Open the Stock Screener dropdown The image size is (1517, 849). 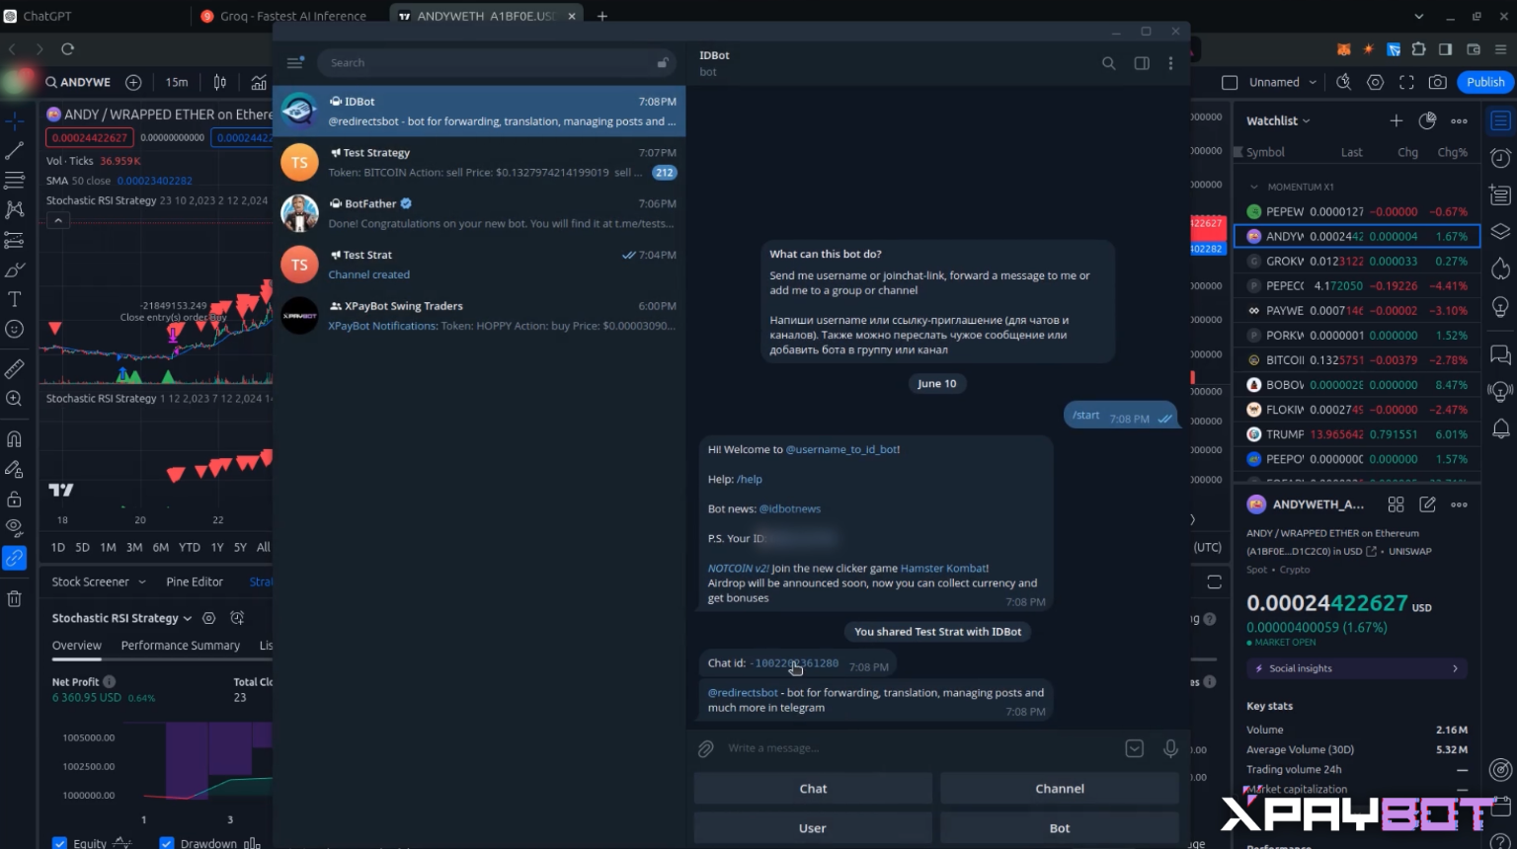coord(99,581)
